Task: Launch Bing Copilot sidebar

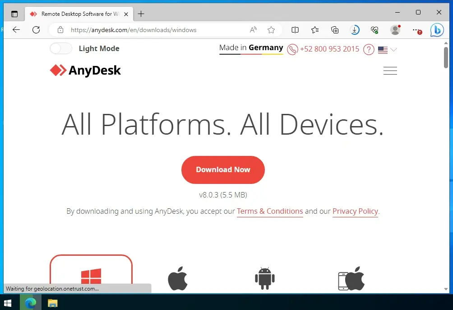Action: [x=437, y=30]
